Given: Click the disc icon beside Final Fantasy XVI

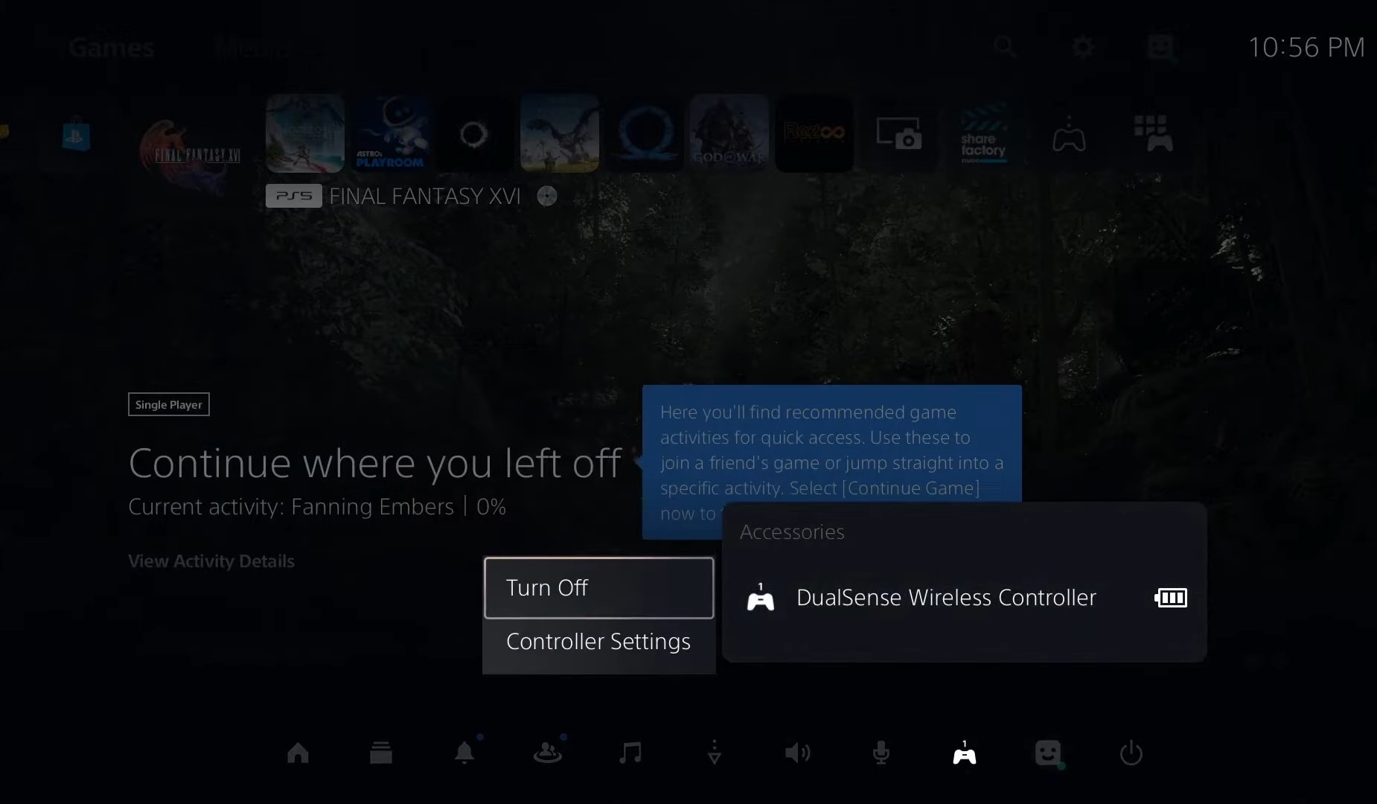Looking at the screenshot, I should click(547, 197).
